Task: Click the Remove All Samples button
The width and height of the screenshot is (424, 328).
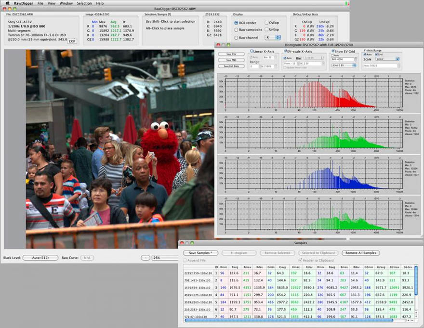Action: 361,253
